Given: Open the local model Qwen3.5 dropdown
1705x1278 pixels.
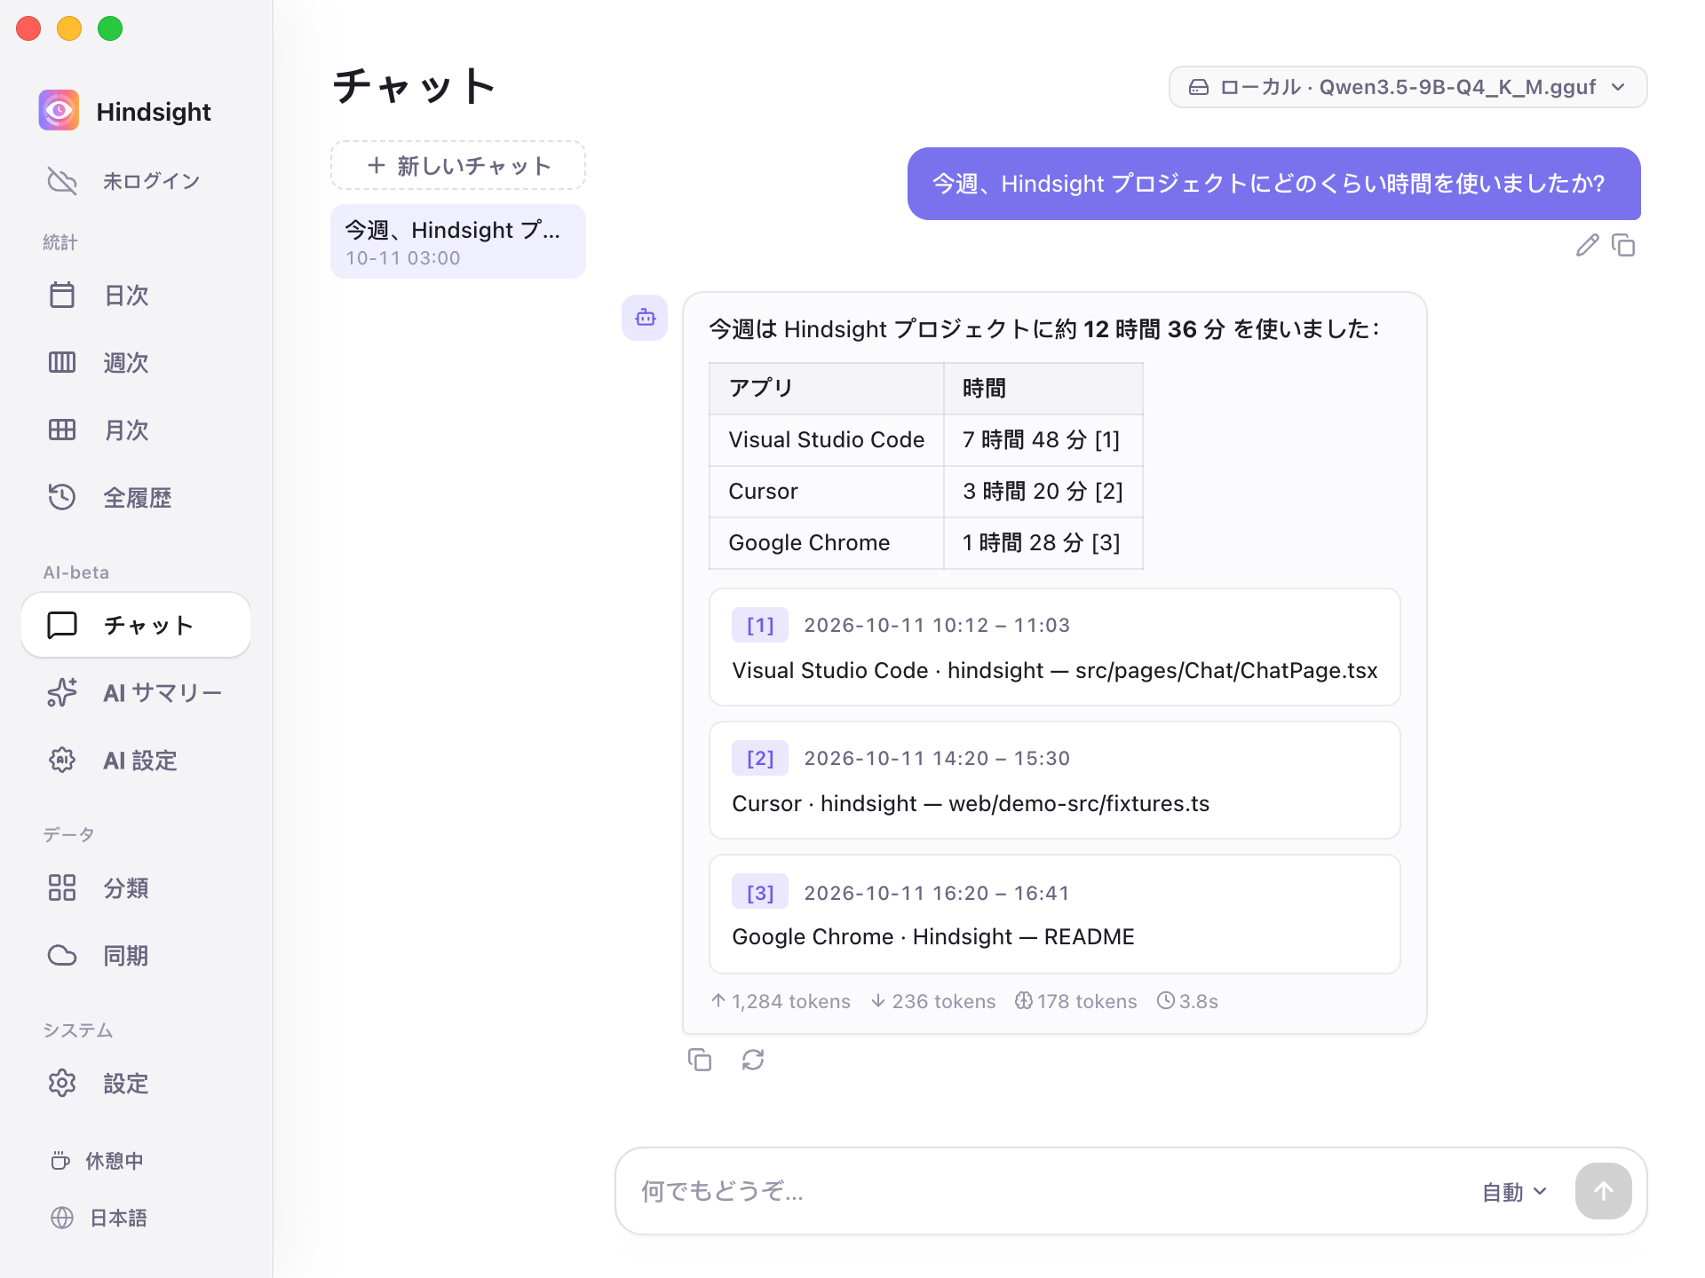Looking at the screenshot, I should pyautogui.click(x=1408, y=87).
